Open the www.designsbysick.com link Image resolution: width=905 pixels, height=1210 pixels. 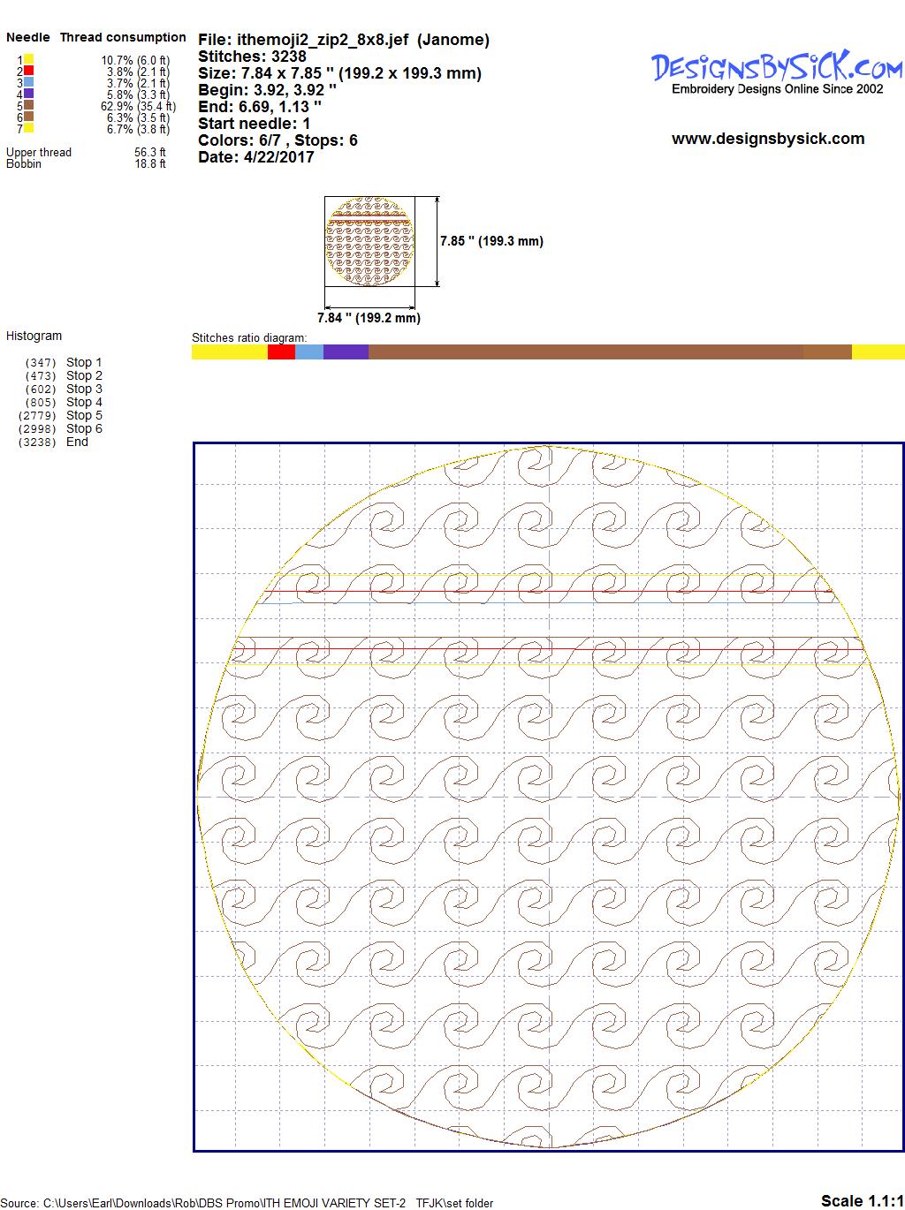click(767, 139)
